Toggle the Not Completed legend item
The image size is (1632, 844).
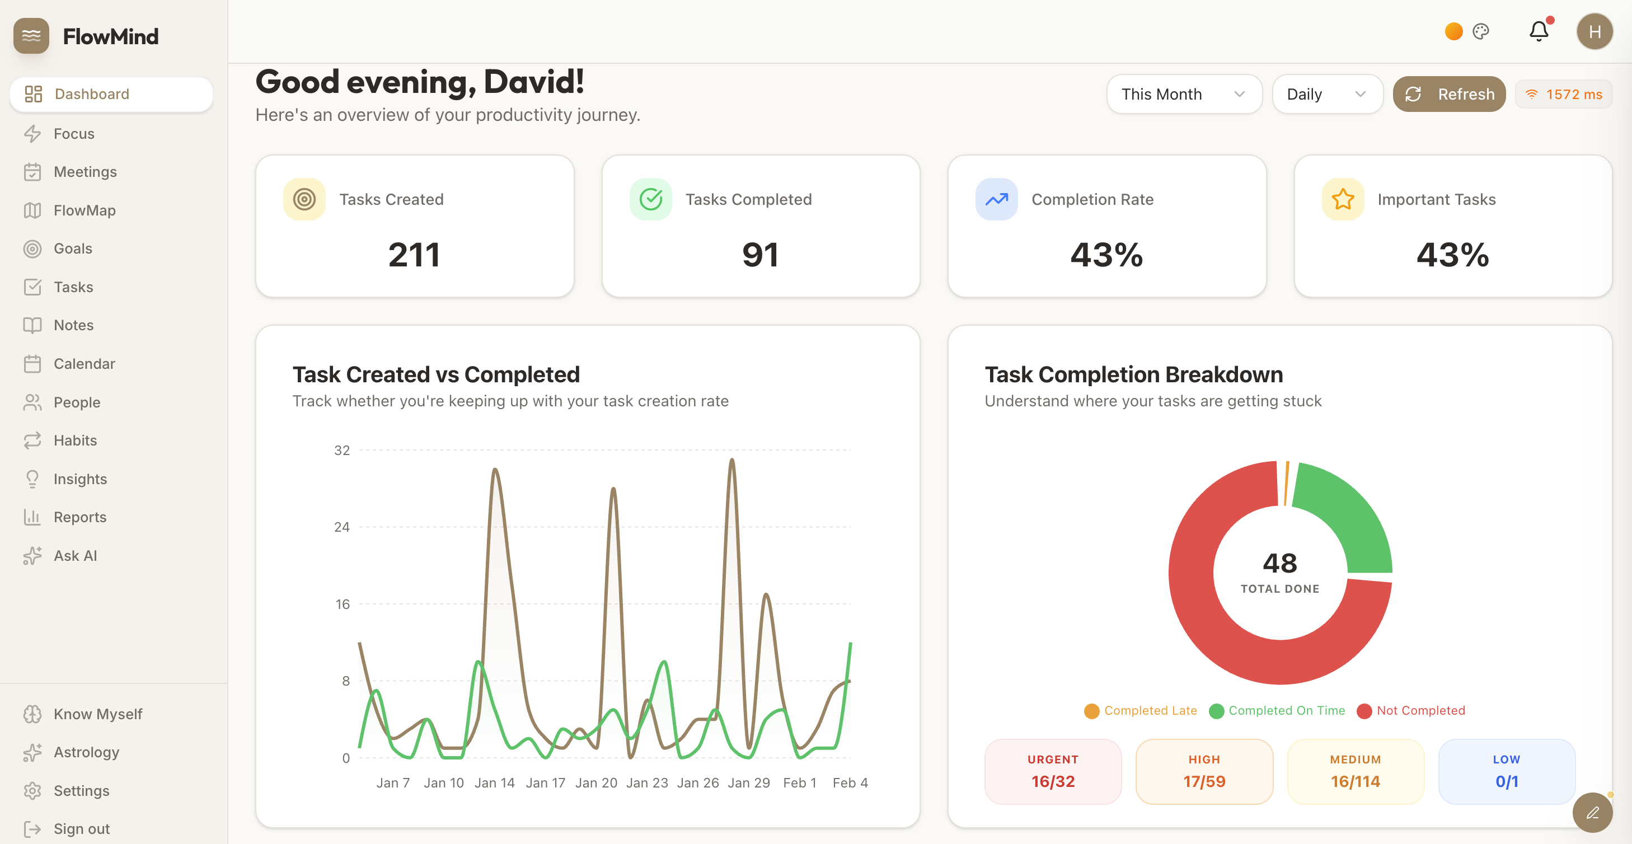click(1411, 710)
